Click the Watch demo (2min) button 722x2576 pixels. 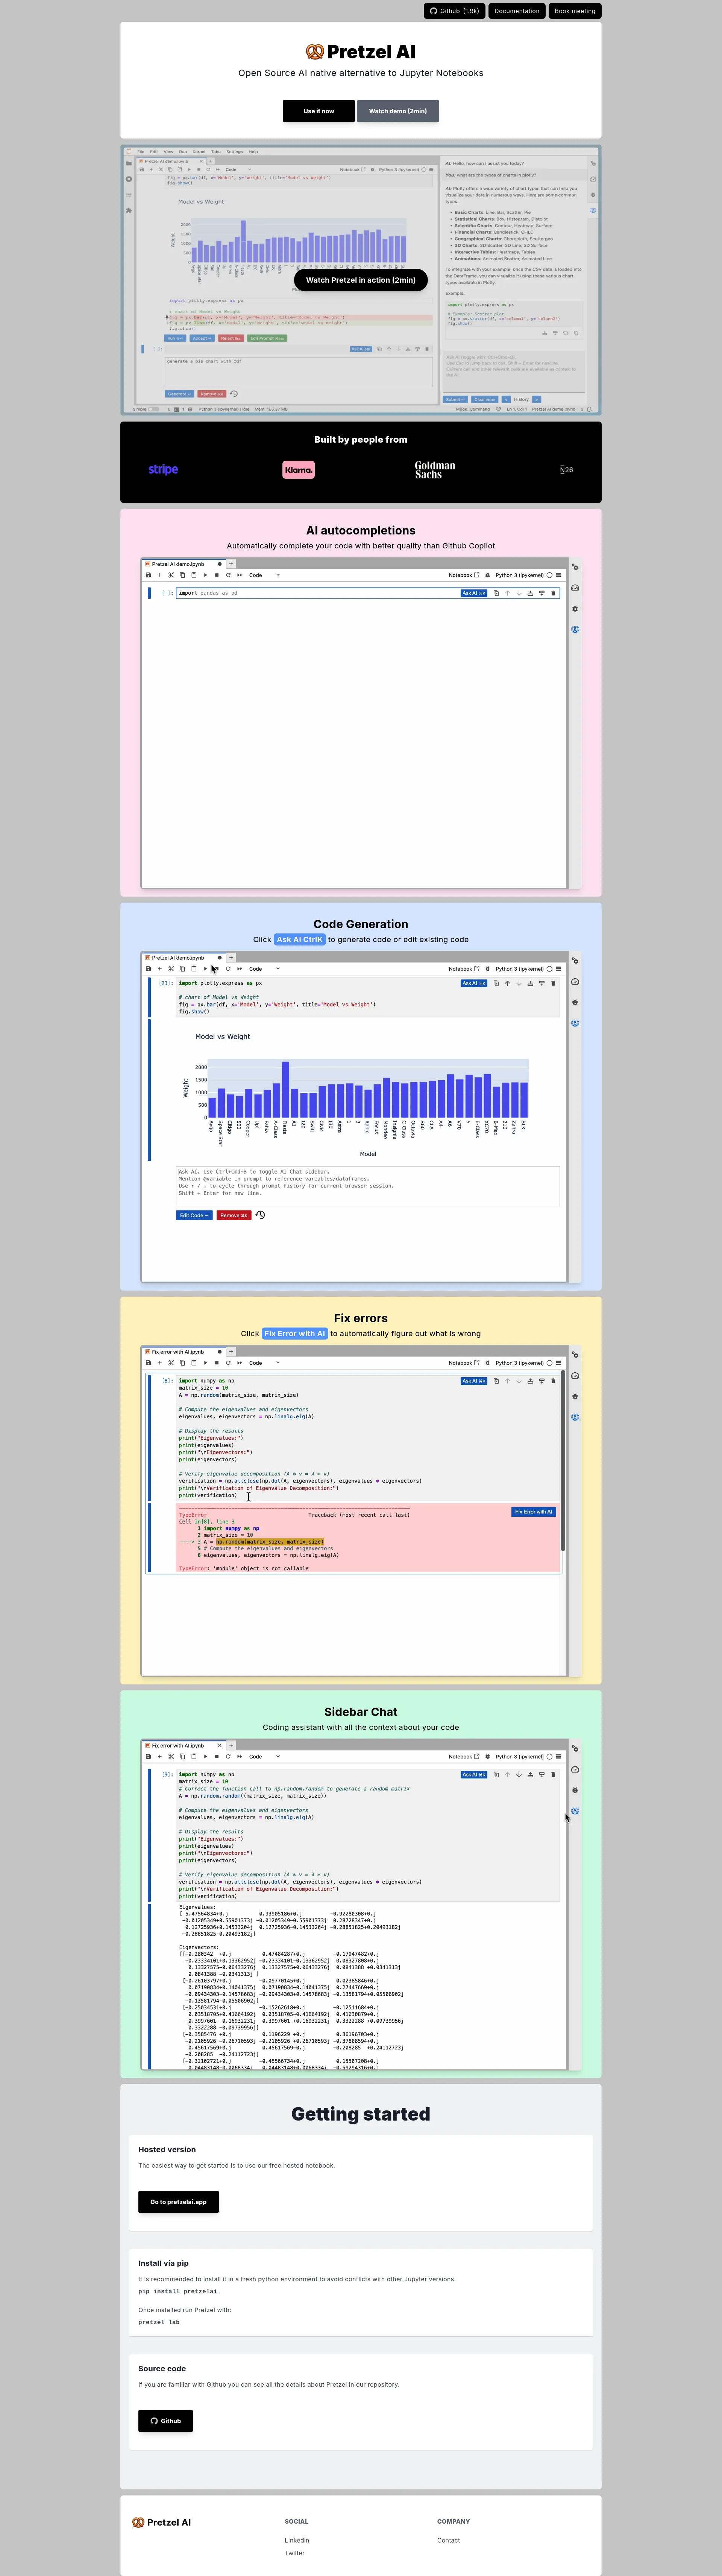tap(397, 111)
